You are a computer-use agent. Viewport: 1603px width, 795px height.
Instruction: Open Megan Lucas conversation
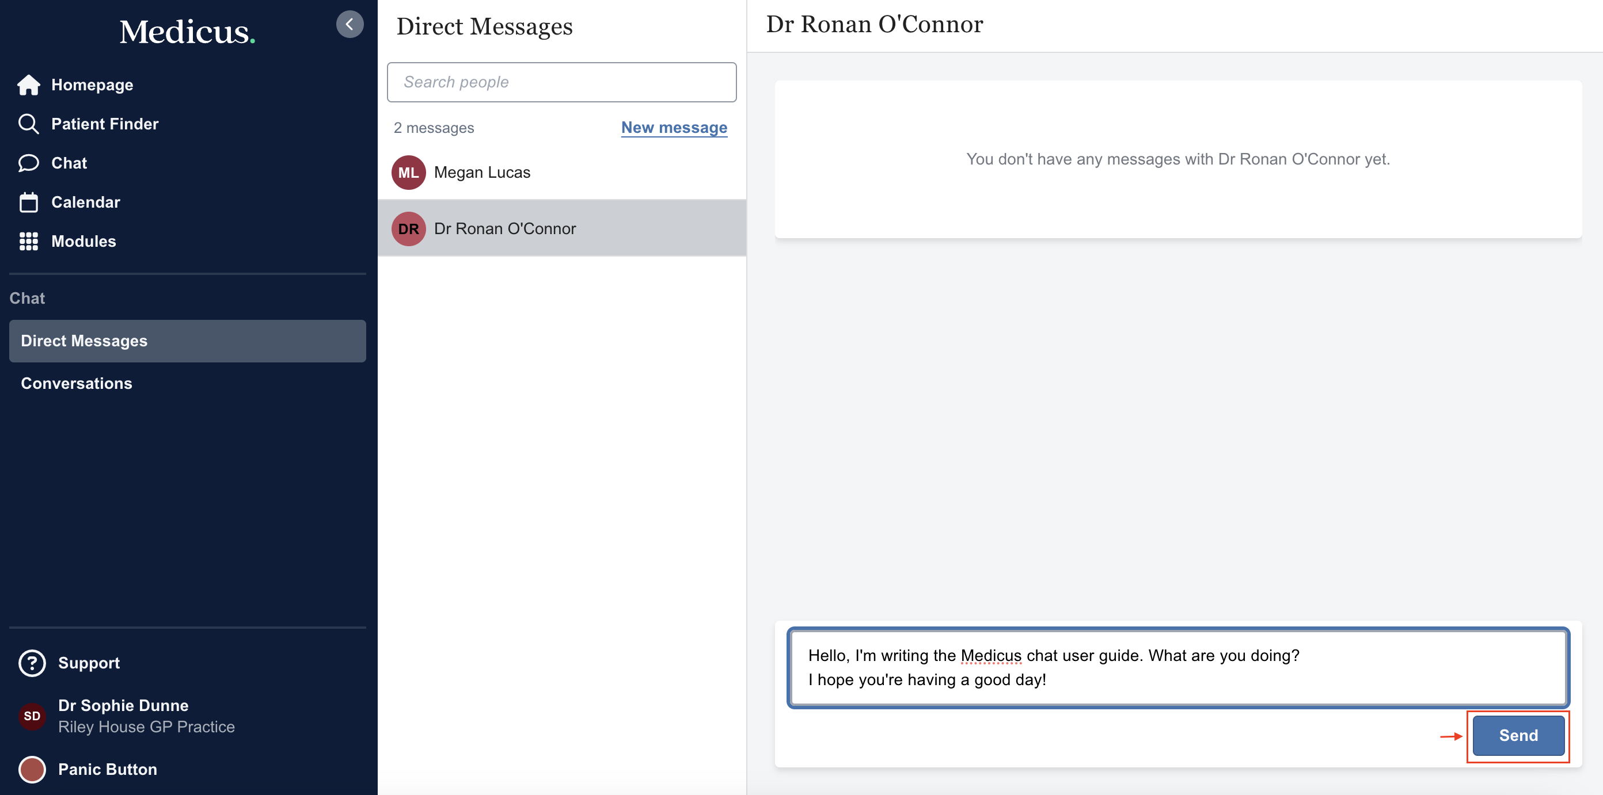(x=481, y=172)
